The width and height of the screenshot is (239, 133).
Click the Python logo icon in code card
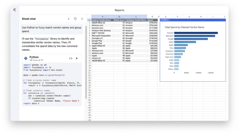[x=26, y=58]
